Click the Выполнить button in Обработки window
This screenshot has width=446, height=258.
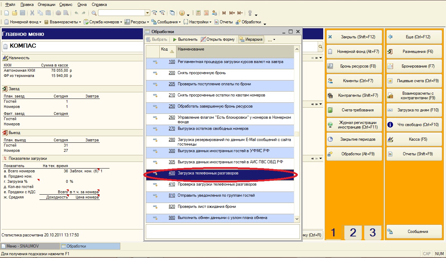(x=185, y=39)
